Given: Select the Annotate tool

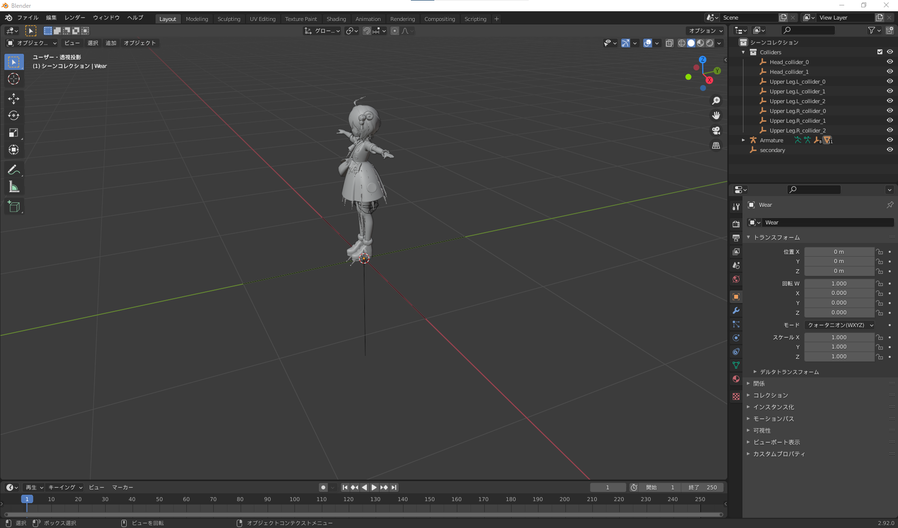Looking at the screenshot, I should click(x=14, y=170).
